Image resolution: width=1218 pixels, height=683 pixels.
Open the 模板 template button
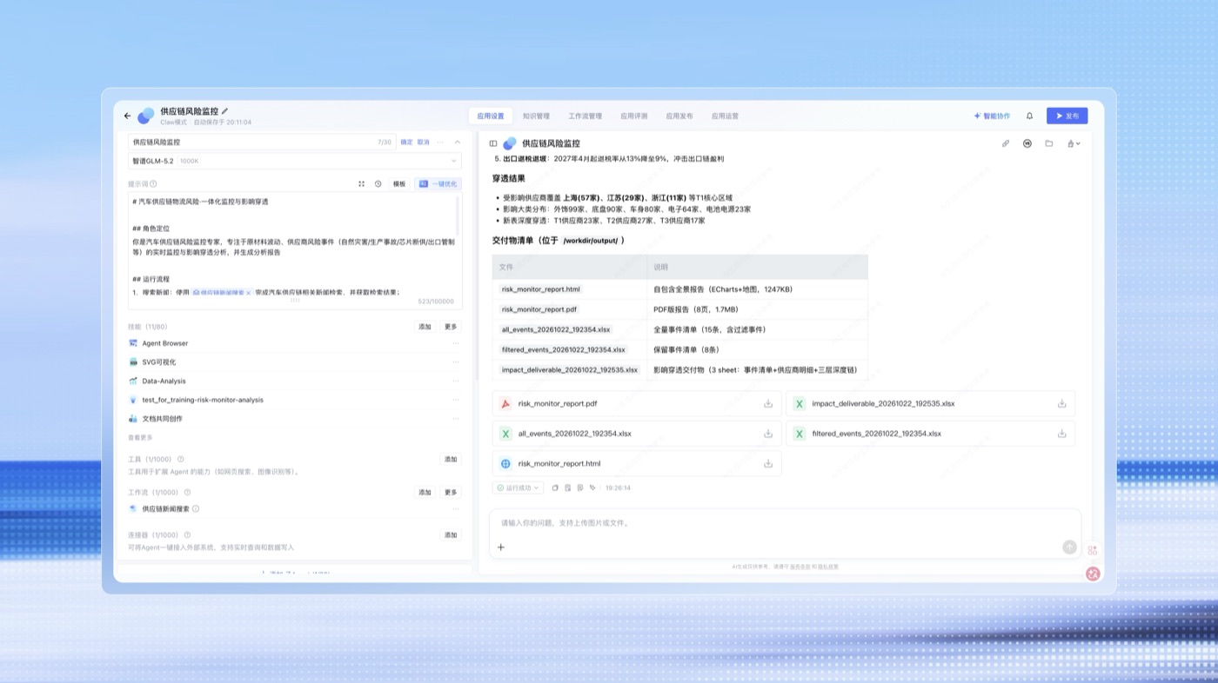tap(399, 184)
